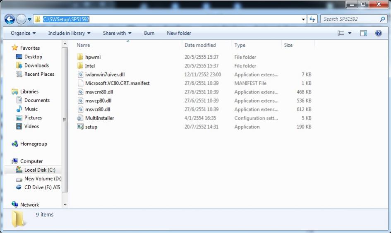Select the hpwmi folder name
Viewport: 391px width, 233px height.
pos(93,57)
